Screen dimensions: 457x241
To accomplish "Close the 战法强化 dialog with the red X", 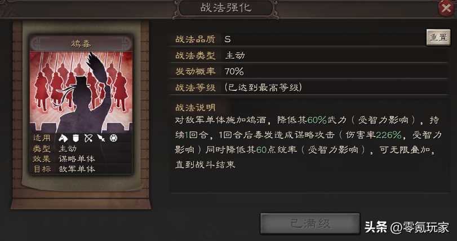I will 446,8.
